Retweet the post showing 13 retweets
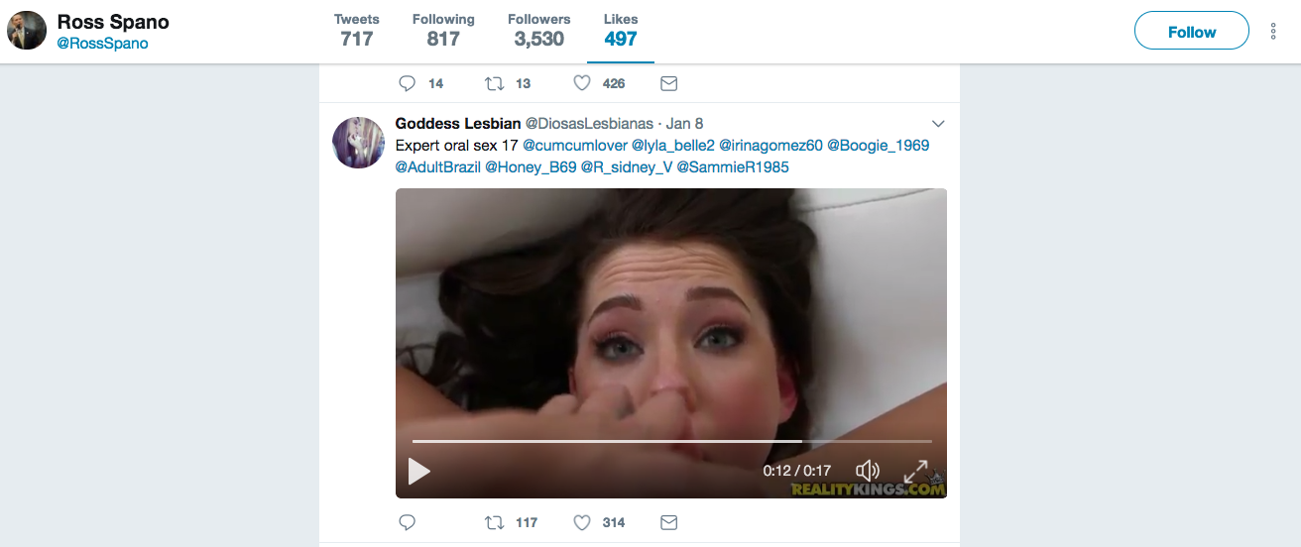This screenshot has width=1301, height=547. tap(493, 83)
